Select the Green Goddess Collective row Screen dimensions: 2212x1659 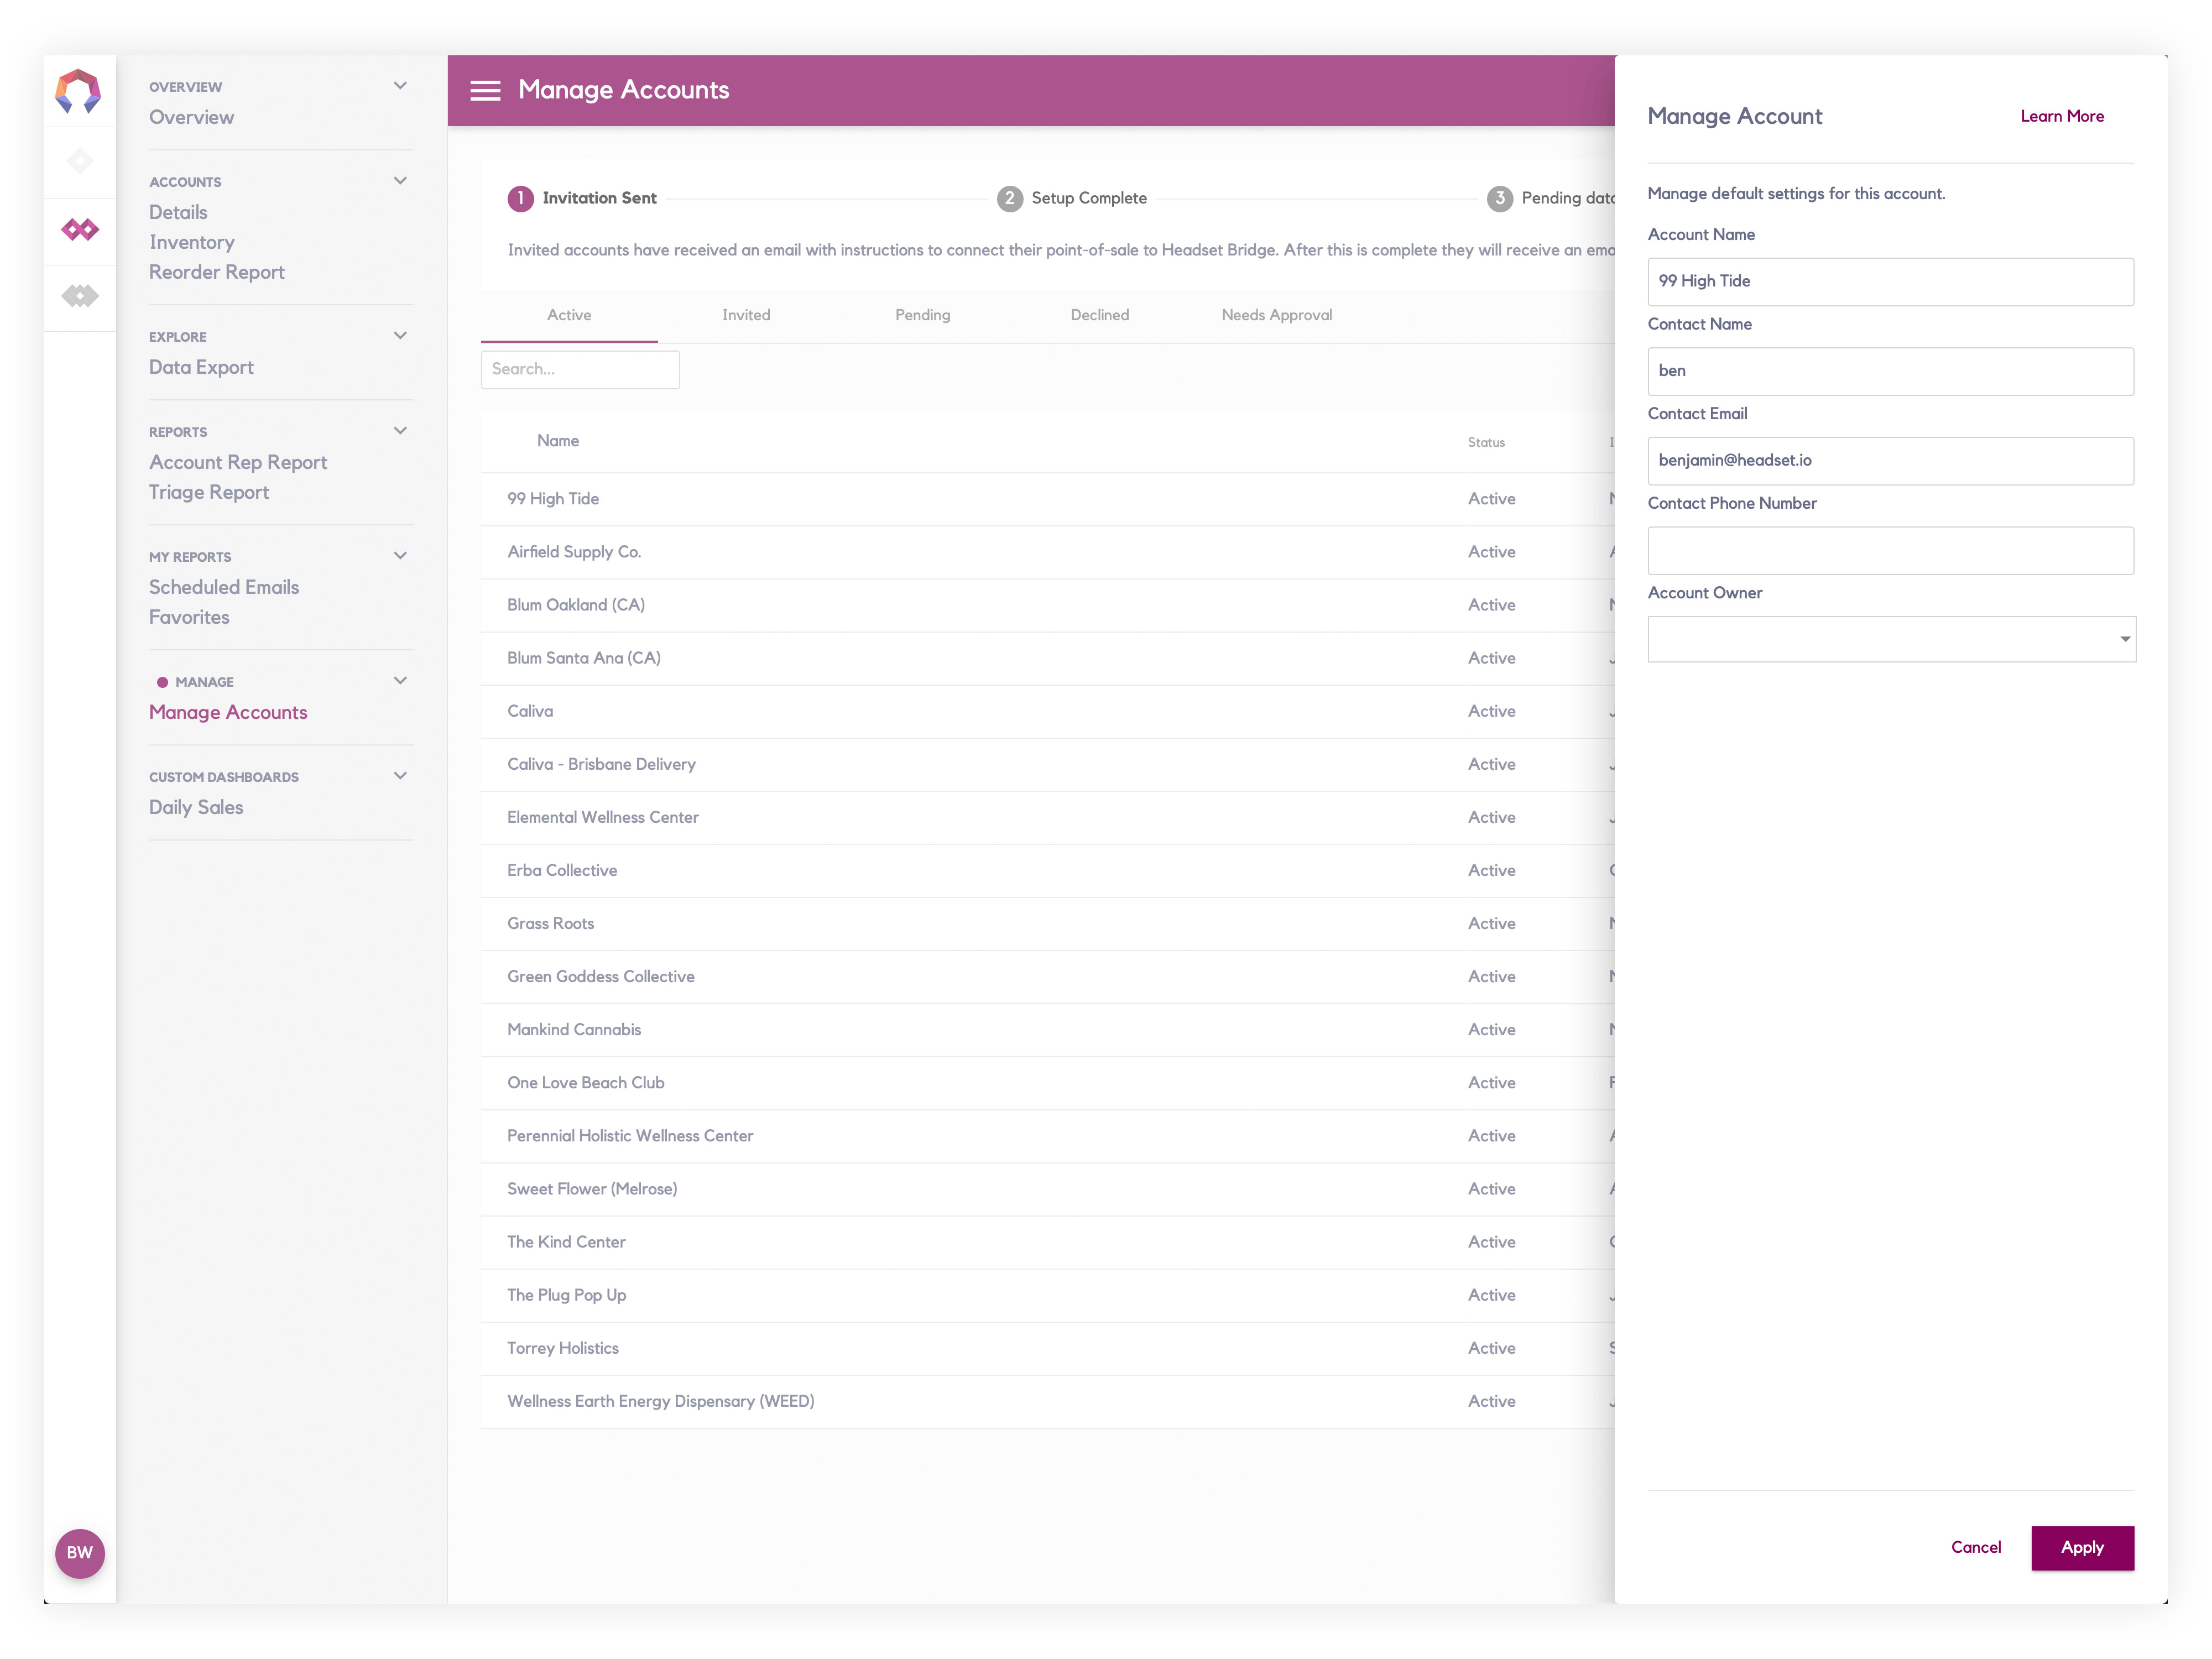(x=1047, y=976)
